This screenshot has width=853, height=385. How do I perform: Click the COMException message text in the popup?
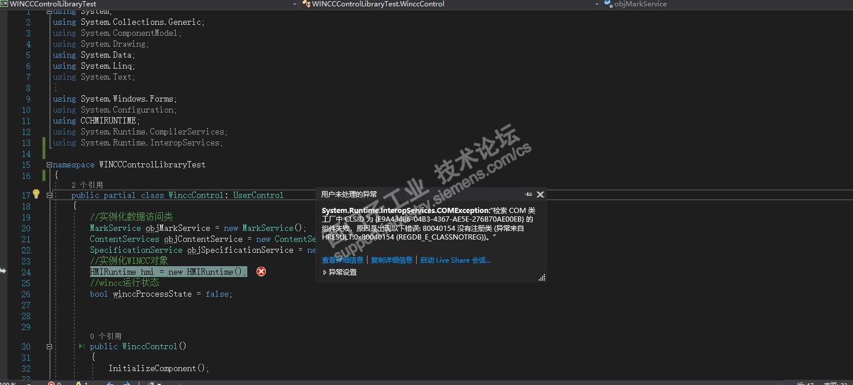pos(428,224)
